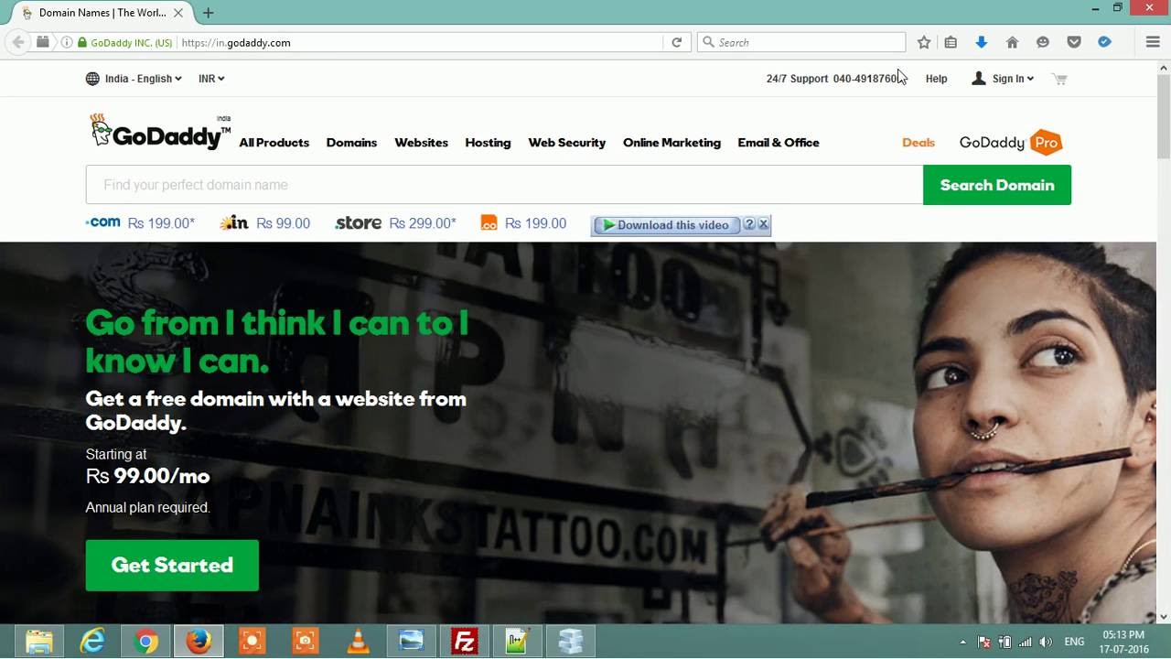Open File Explorer from taskbar
This screenshot has width=1171, height=659.
point(39,642)
